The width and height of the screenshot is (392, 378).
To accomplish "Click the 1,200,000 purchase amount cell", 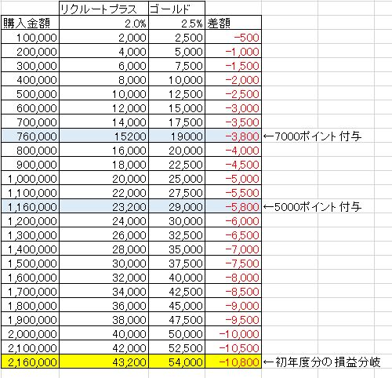I will (x=31, y=220).
